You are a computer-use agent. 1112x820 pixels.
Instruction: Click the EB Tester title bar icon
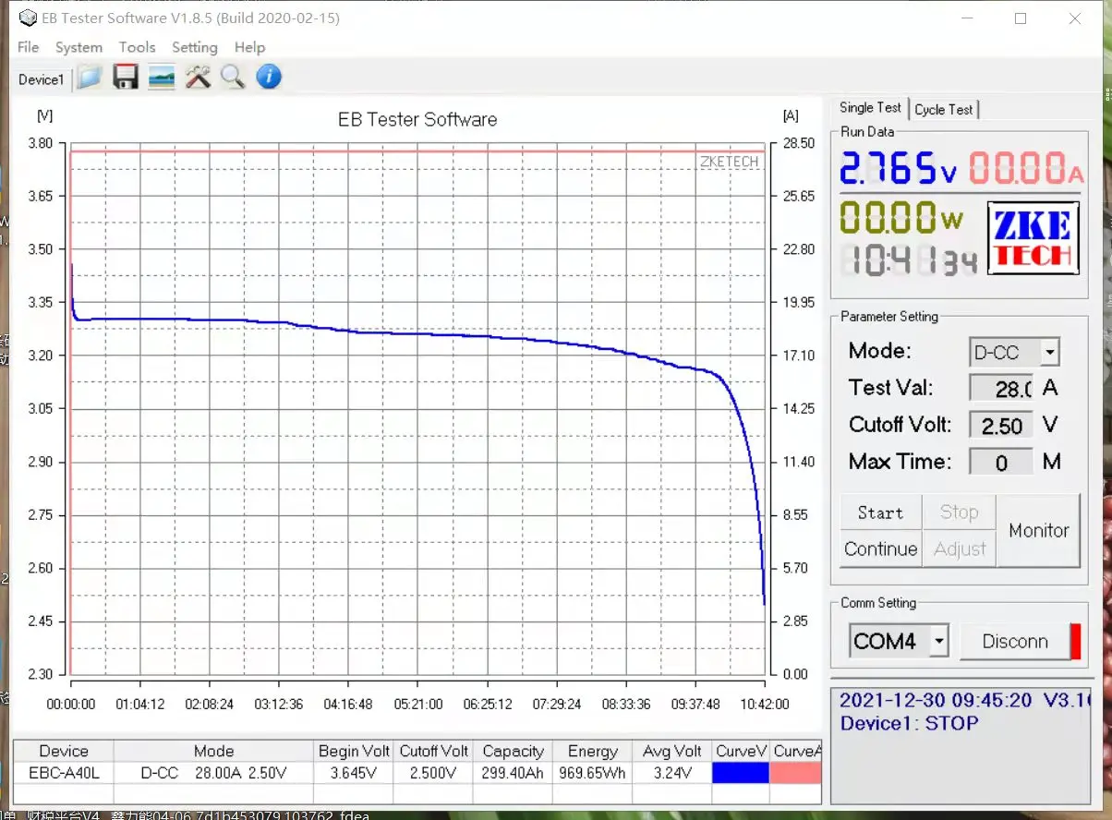28,18
